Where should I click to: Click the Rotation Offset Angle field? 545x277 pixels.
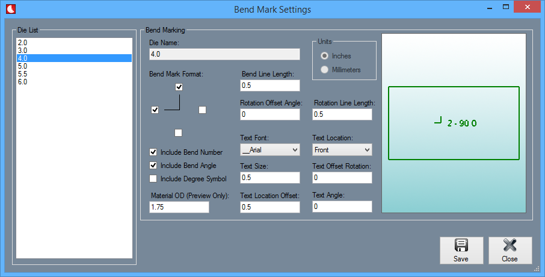(x=269, y=114)
